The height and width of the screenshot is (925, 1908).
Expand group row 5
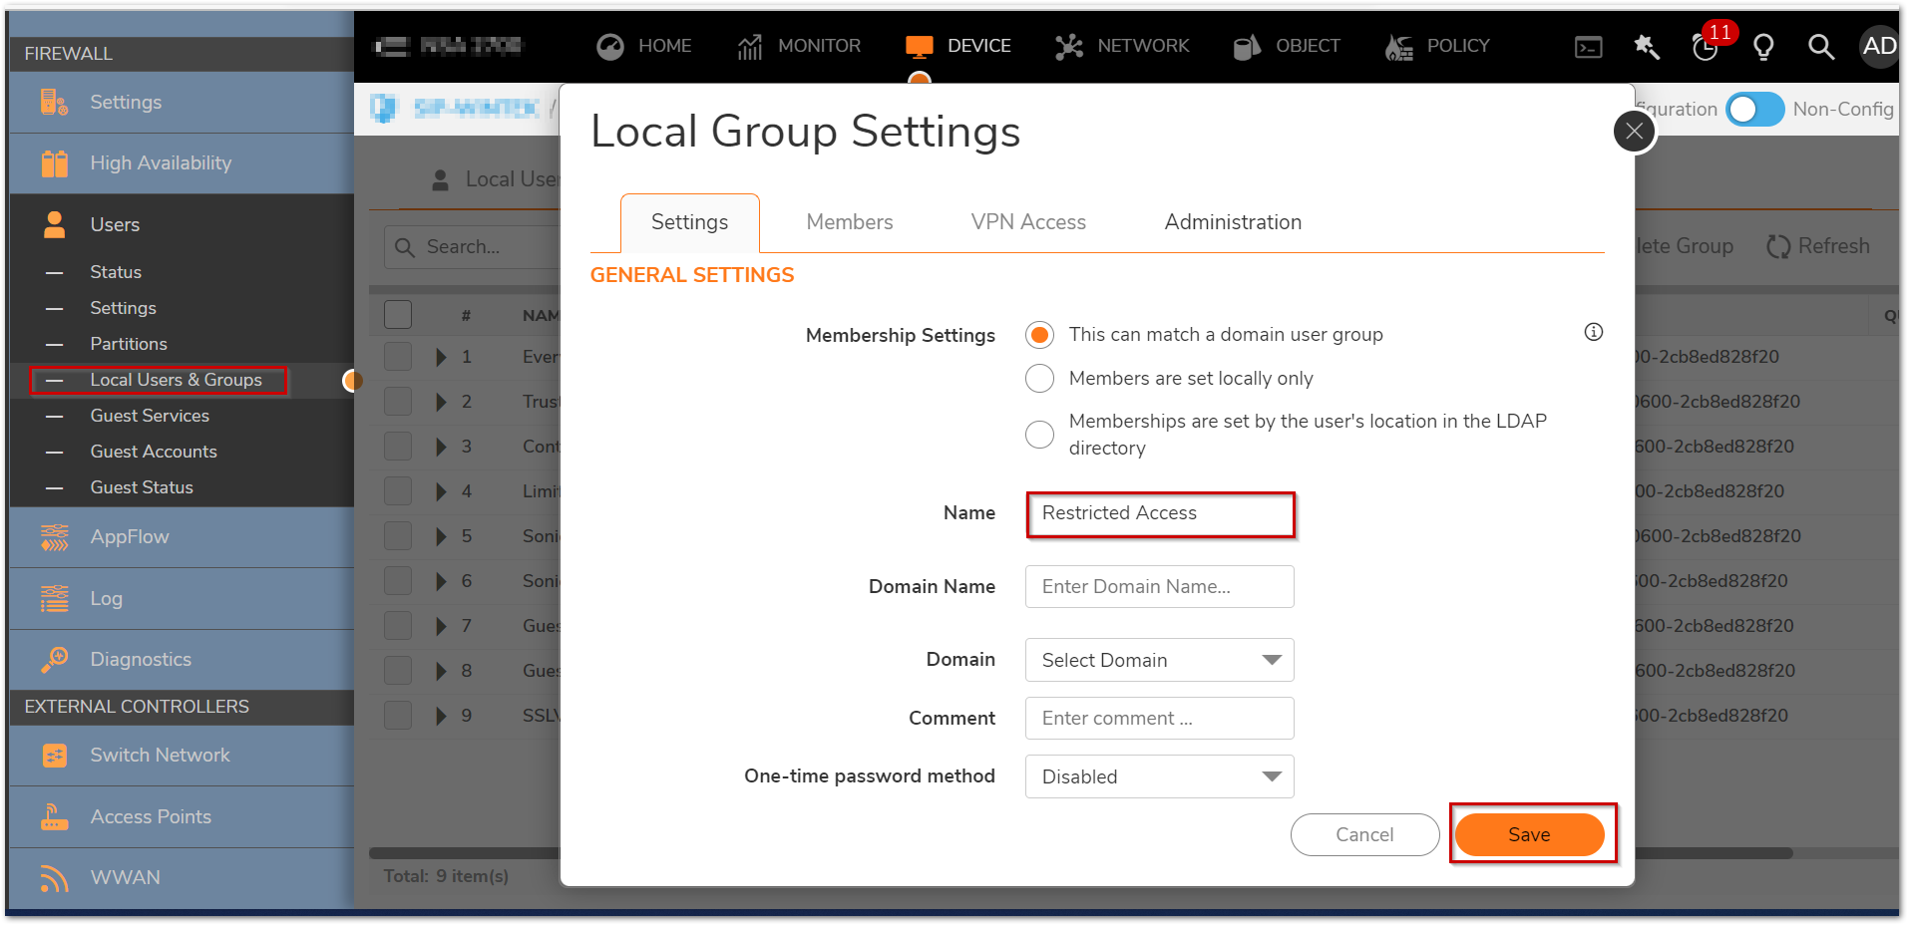click(441, 536)
